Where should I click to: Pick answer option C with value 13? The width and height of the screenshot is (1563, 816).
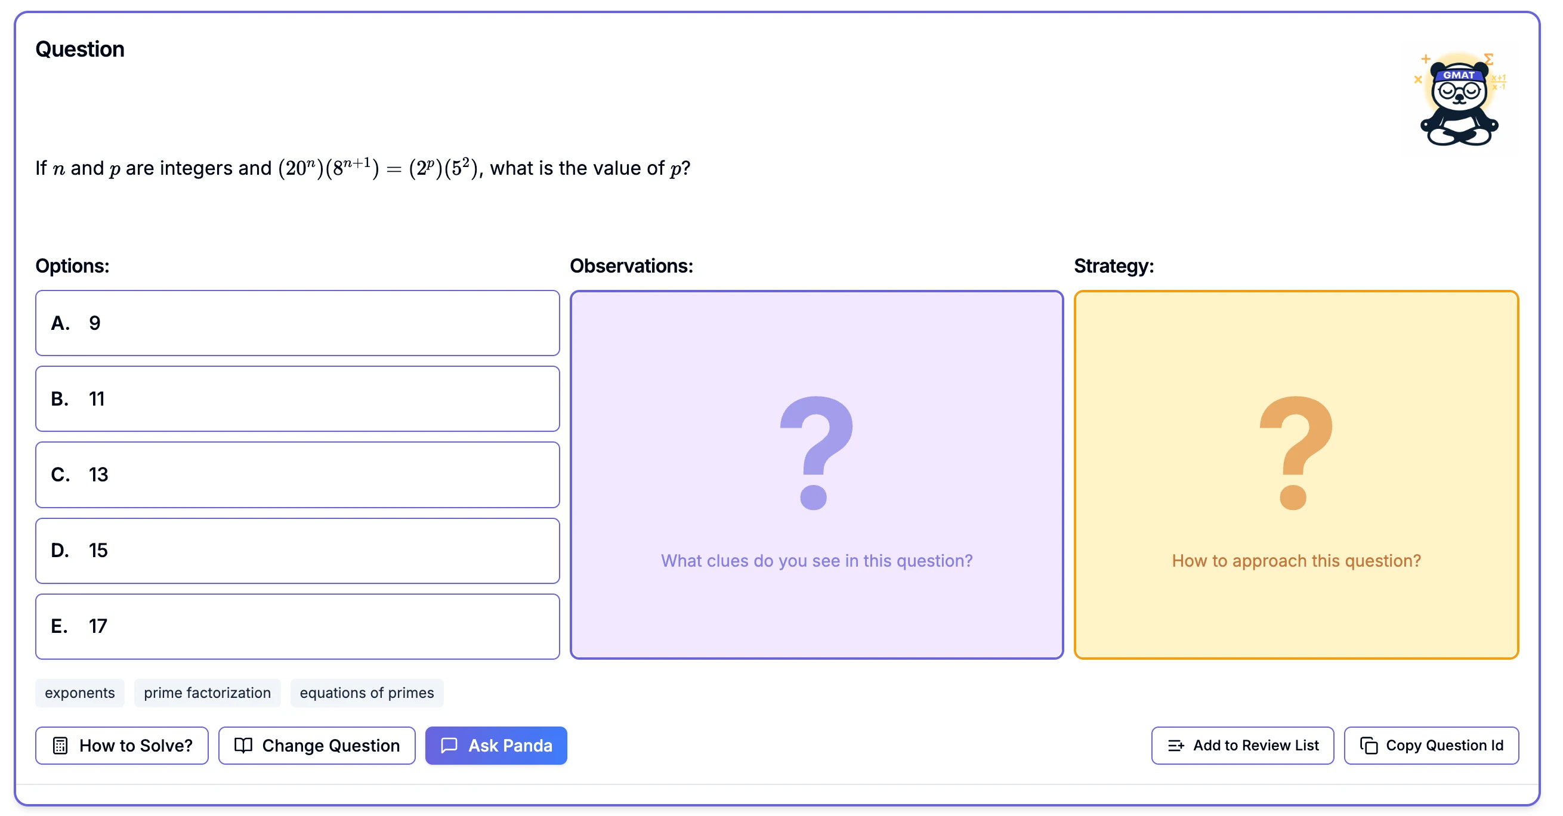(x=296, y=474)
